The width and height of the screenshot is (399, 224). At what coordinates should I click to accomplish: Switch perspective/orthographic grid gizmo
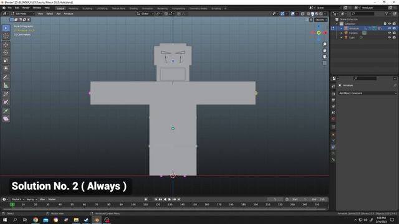(x=324, y=63)
